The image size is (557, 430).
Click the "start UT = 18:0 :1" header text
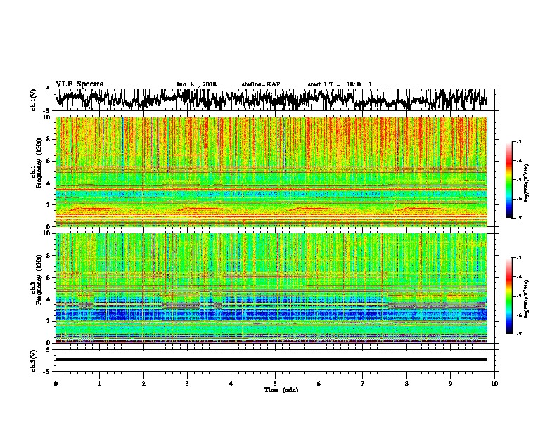pos(340,84)
